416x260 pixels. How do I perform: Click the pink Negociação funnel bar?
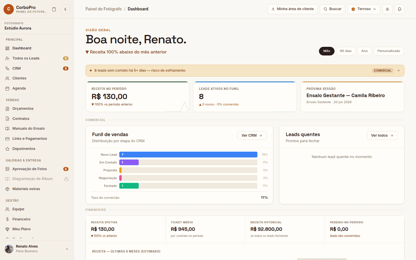point(121,178)
